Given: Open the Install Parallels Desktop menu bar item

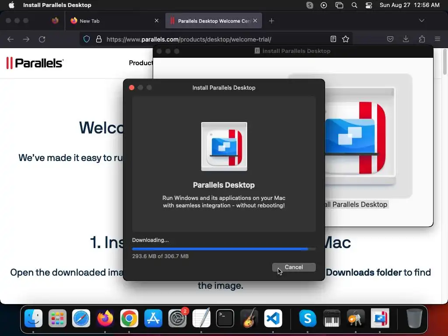Looking at the screenshot, I should (57, 5).
